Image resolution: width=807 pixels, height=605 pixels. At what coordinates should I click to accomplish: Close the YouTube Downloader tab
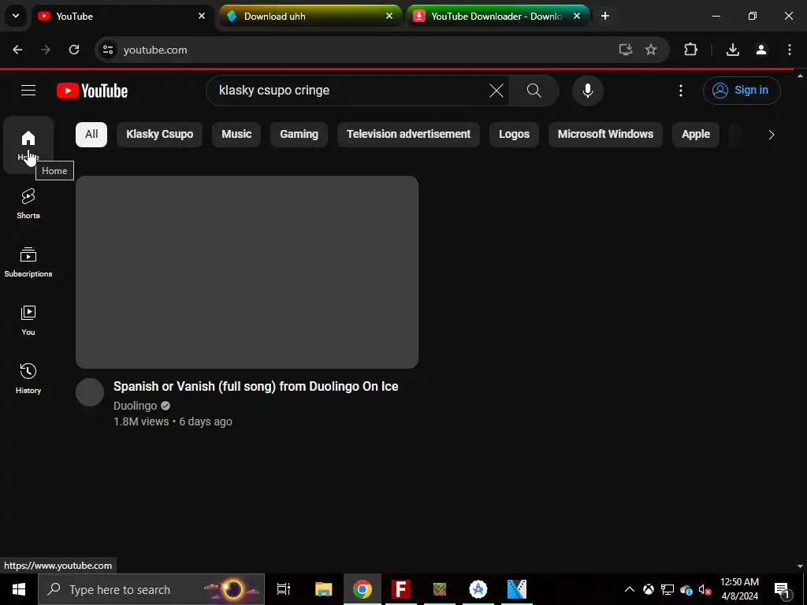coord(577,16)
